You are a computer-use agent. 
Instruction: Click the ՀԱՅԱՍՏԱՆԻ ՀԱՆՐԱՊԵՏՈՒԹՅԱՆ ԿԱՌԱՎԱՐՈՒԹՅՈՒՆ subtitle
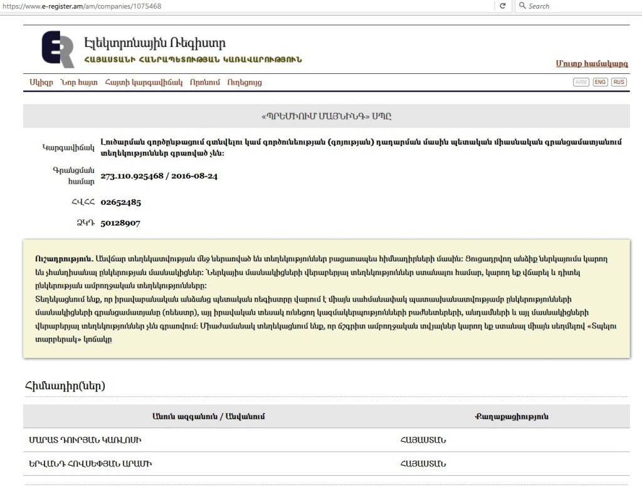pos(193,60)
